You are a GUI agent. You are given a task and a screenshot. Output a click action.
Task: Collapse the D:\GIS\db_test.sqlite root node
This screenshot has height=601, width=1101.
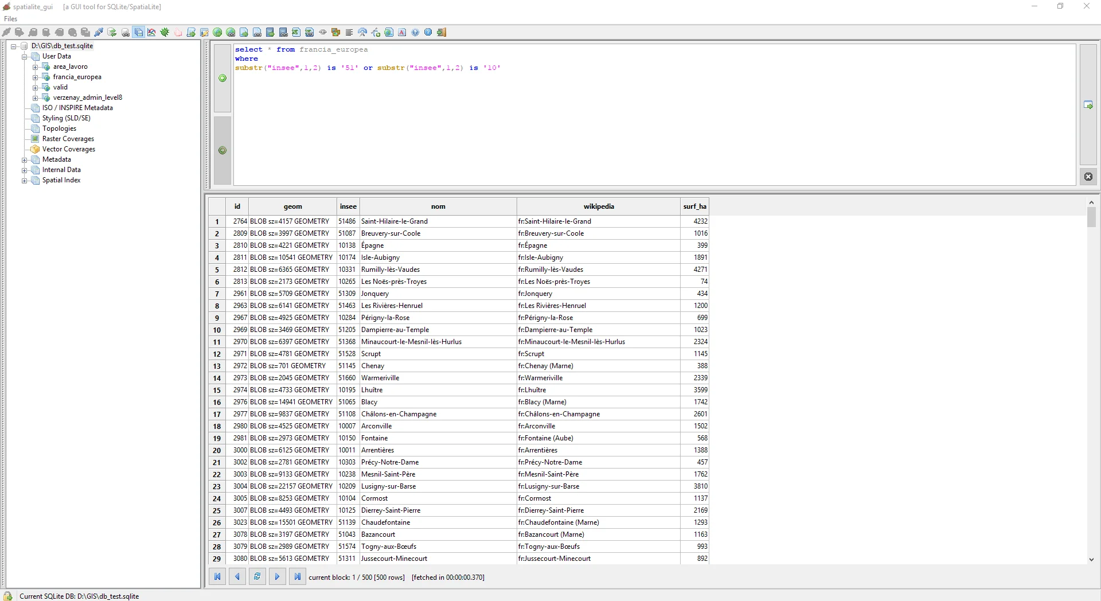[14, 46]
